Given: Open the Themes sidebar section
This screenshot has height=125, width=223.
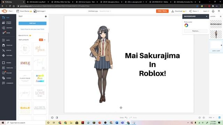Looking at the screenshot, I should pyautogui.click(x=7, y=78).
